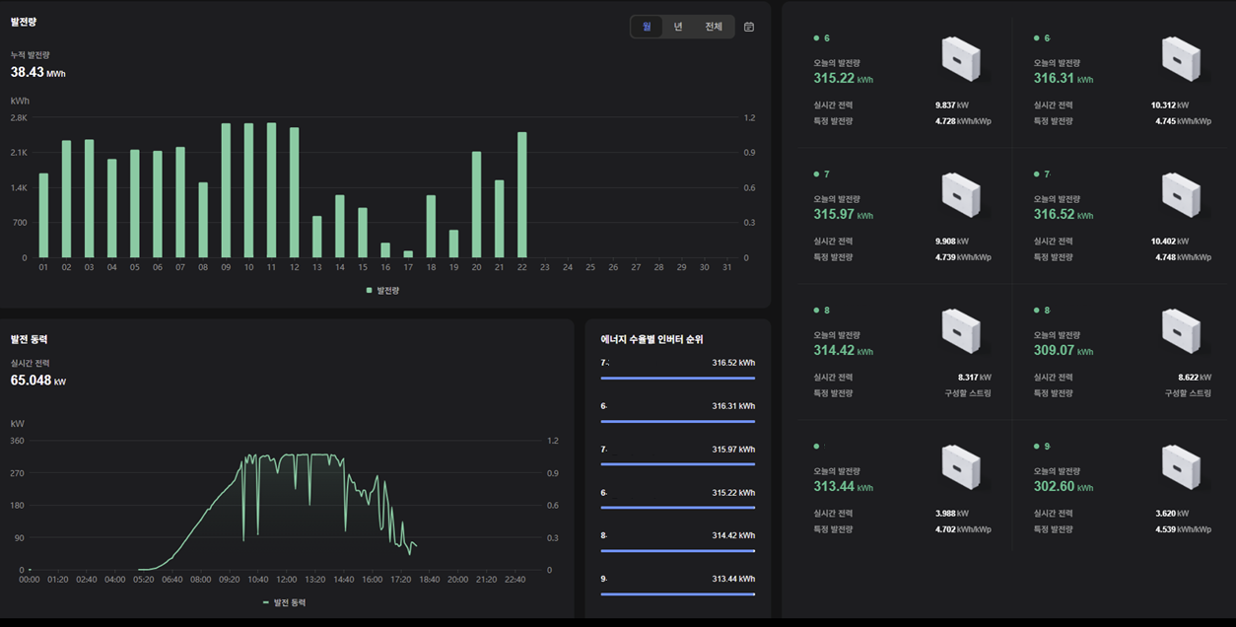
Task: Click the 구성할 스트링 link on 314.42 kWh card
Action: click(967, 393)
